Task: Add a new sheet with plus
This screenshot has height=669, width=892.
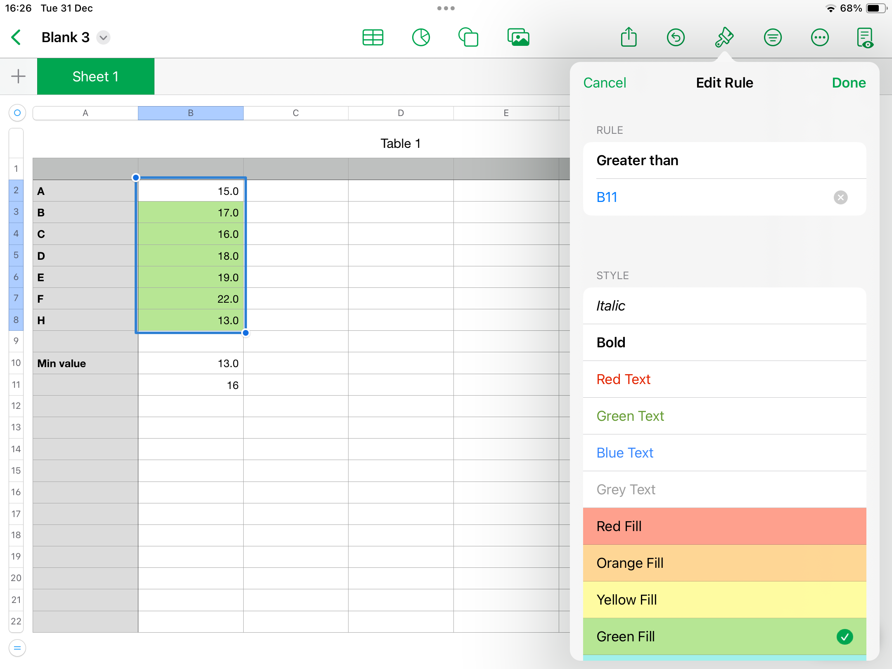Action: click(x=18, y=76)
